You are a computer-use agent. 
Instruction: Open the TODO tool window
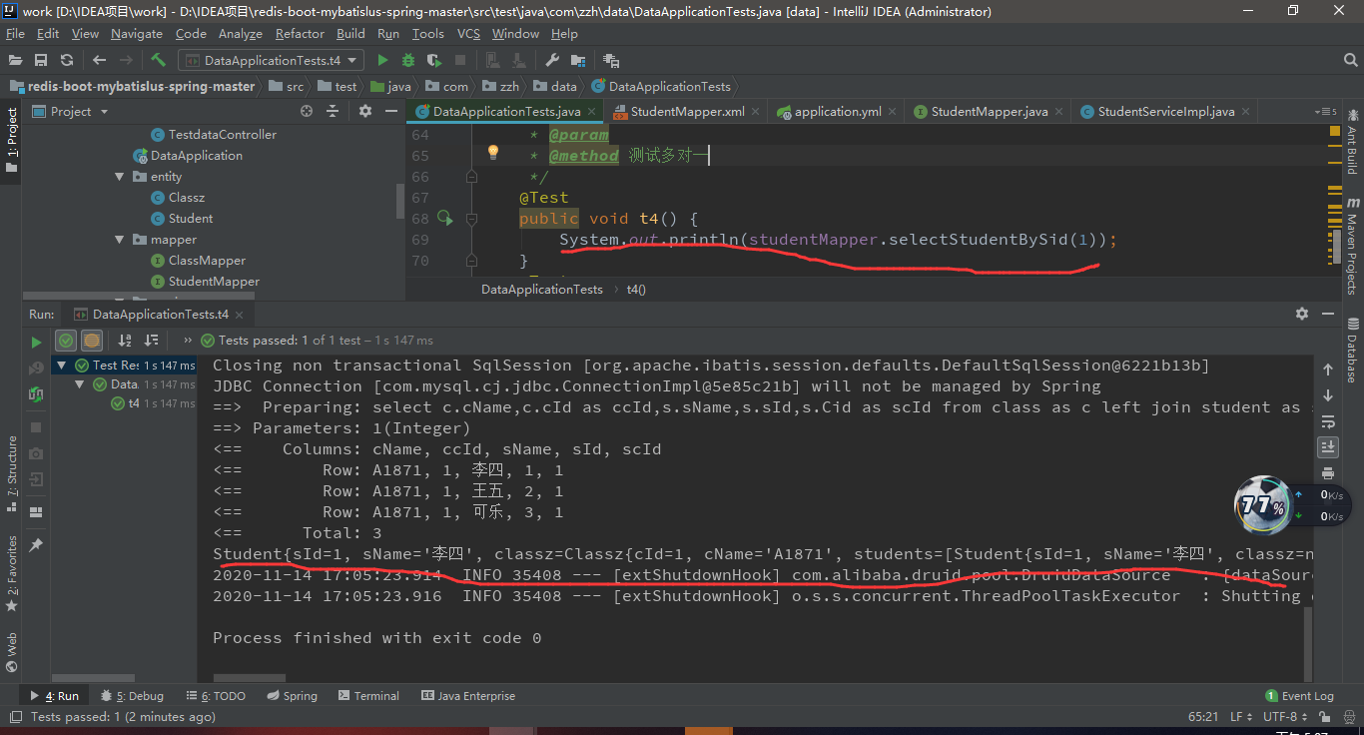216,696
